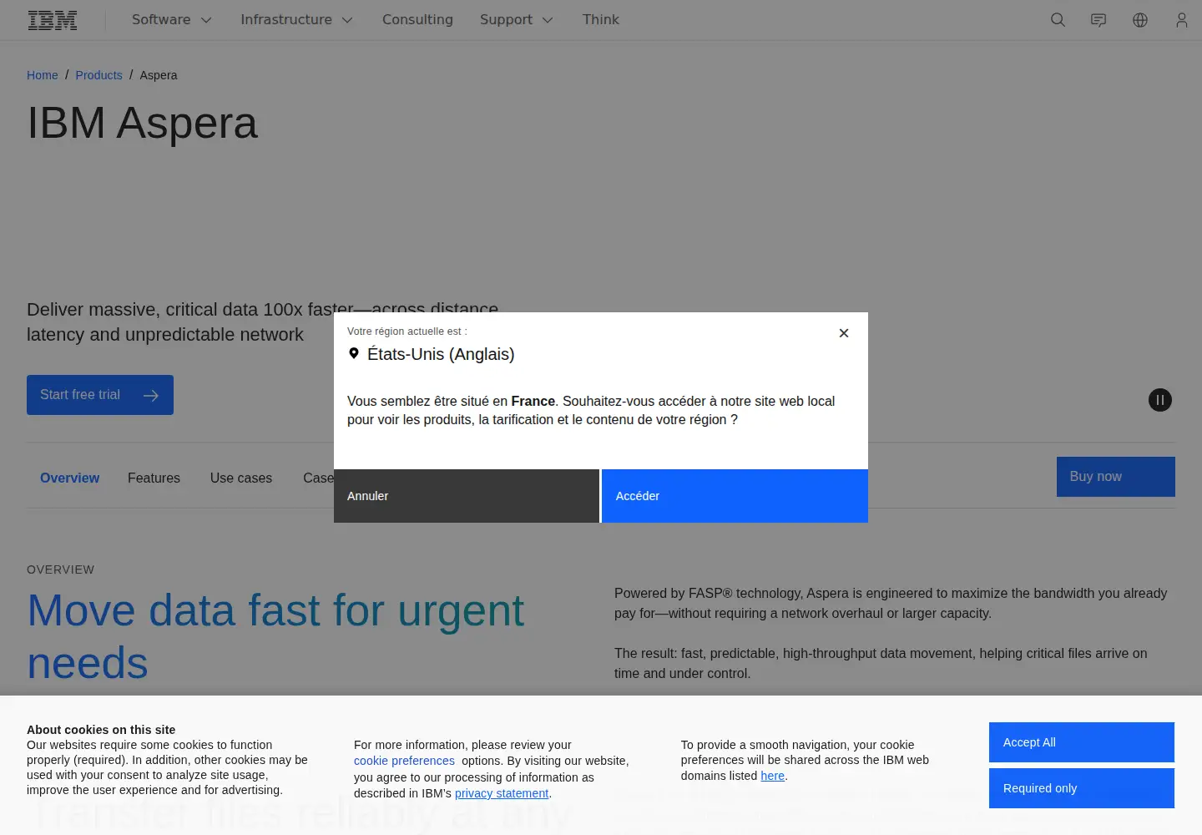The image size is (1202, 835).
Task: Switch to the Overview tab
Action: (70, 478)
